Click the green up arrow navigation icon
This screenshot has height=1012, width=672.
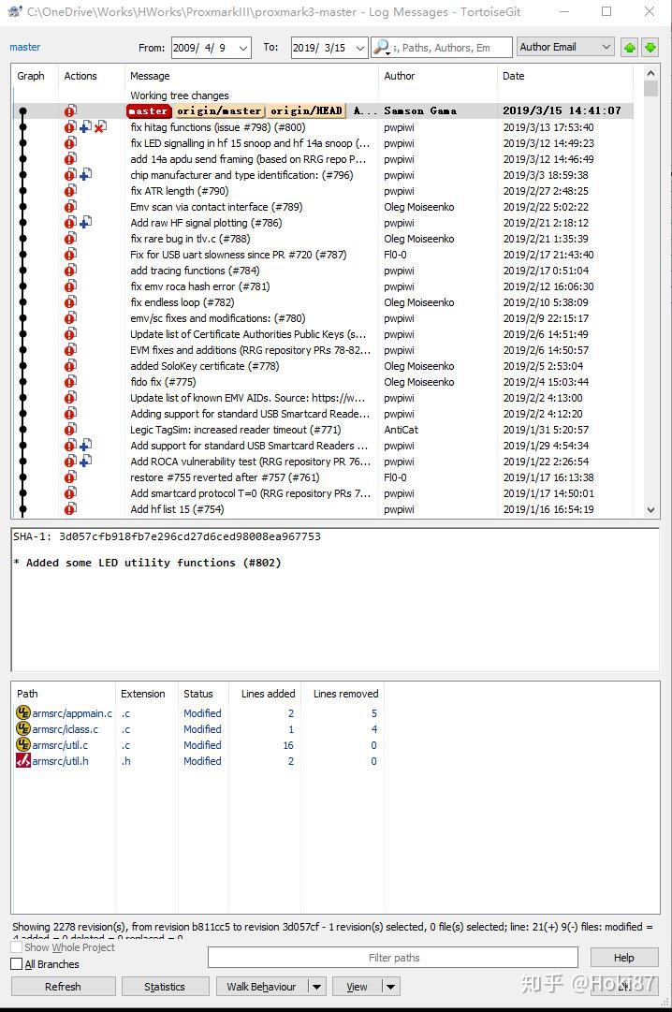click(629, 47)
